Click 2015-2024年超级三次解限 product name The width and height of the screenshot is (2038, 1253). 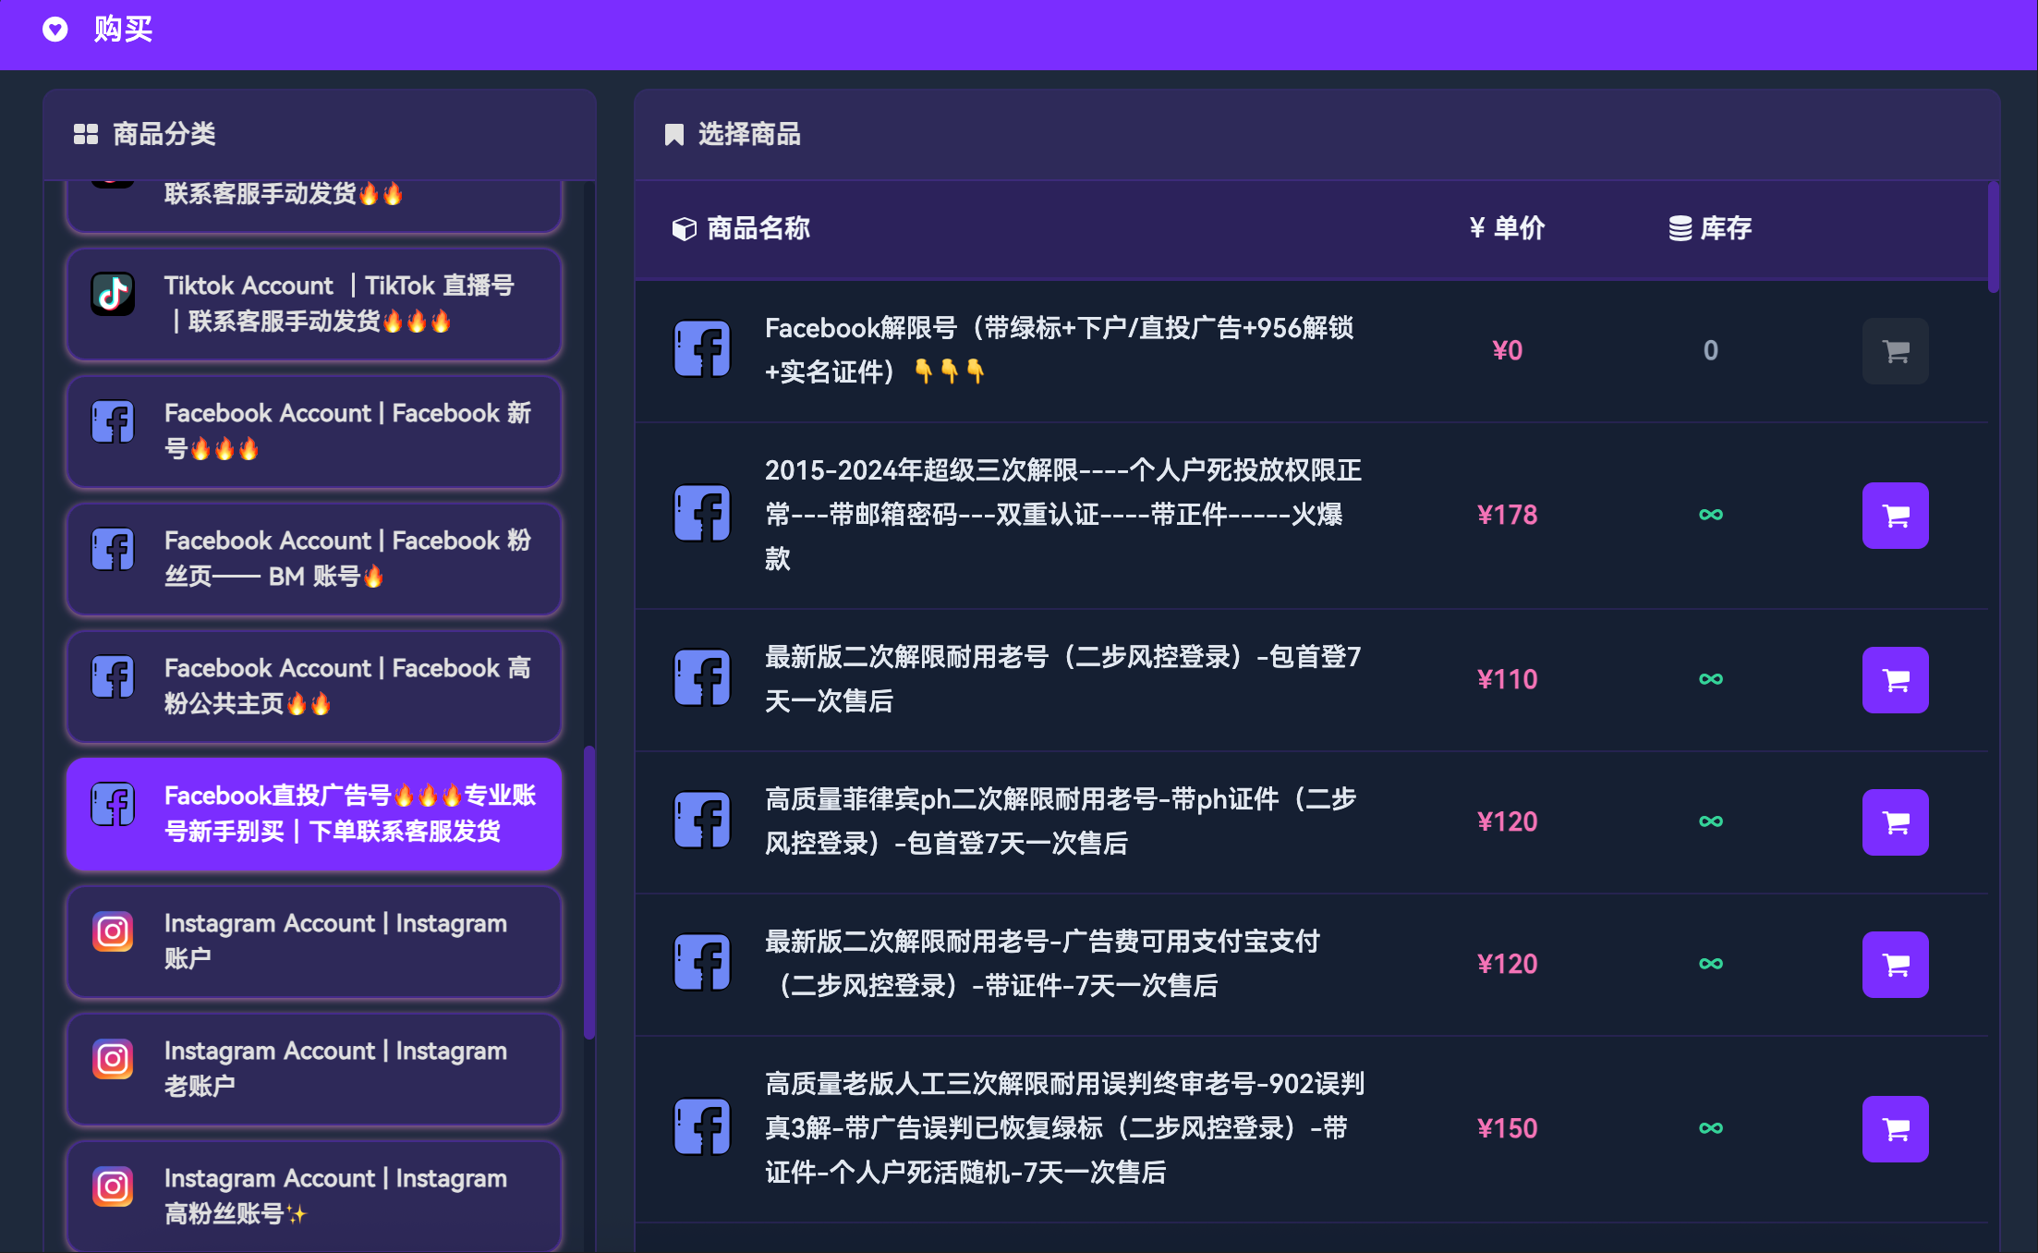(1062, 514)
